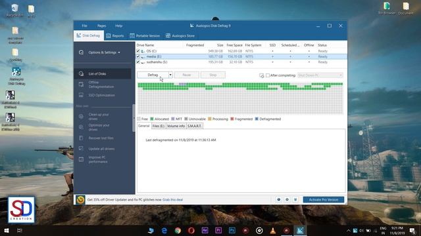Open the Auslogics Store tab

[180, 35]
